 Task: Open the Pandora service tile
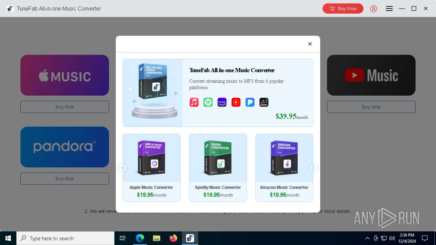click(x=65, y=147)
